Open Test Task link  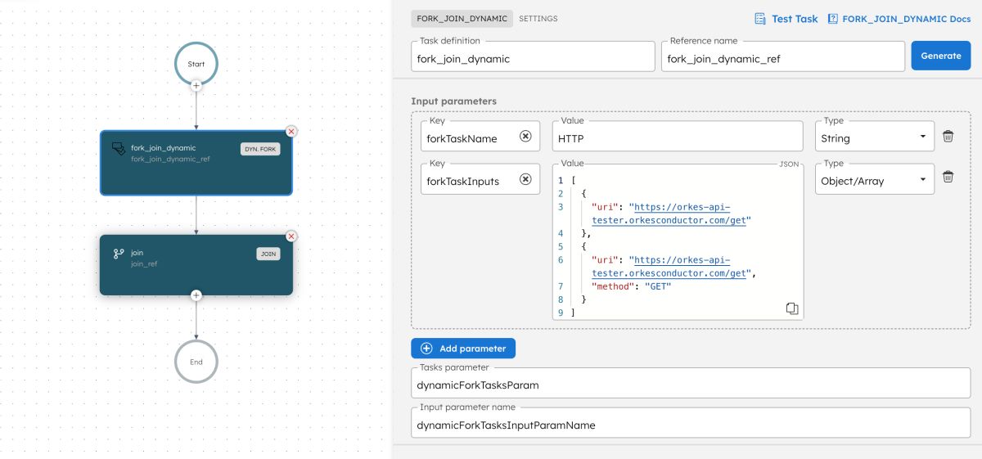click(786, 19)
